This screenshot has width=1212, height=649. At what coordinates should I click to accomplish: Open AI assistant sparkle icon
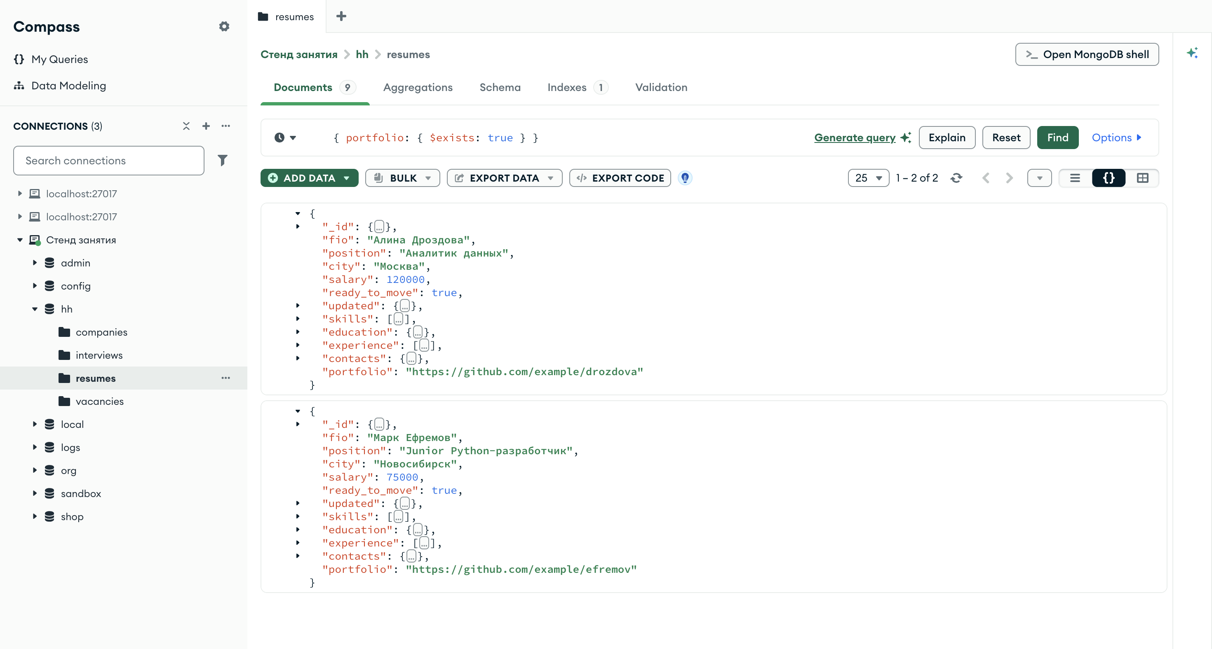[1192, 53]
